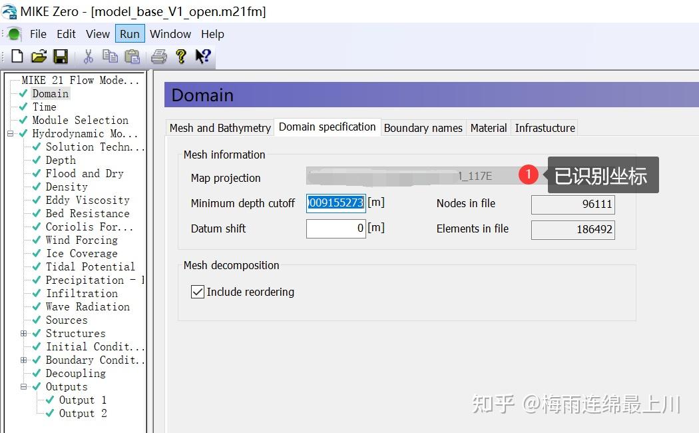Select Eddy Viscosity tree item
This screenshot has width=699, height=433.
(x=87, y=201)
